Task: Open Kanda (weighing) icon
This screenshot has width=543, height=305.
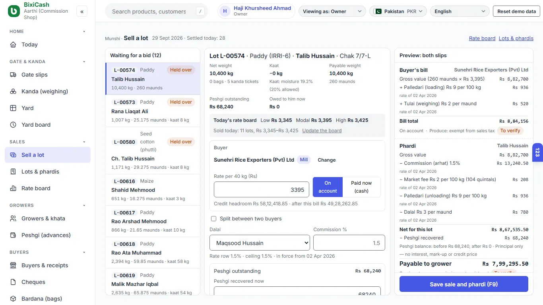Action: click(13, 91)
